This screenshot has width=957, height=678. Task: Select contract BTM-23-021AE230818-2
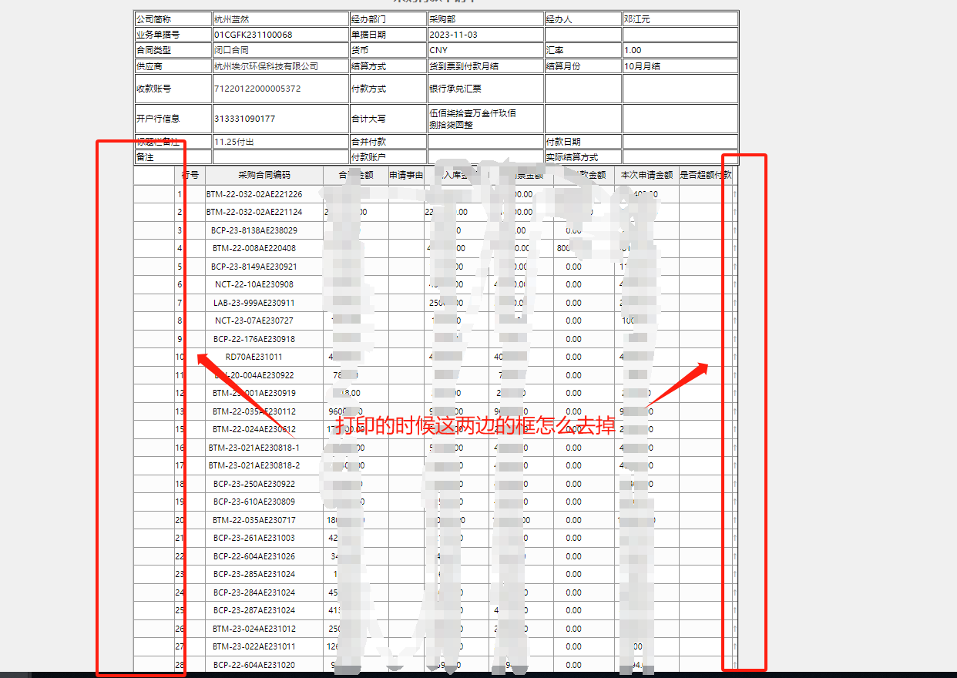[x=254, y=465]
